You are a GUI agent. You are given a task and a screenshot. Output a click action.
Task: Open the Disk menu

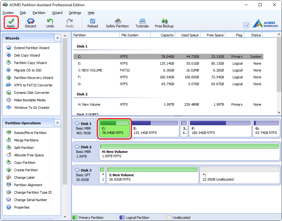pos(23,13)
